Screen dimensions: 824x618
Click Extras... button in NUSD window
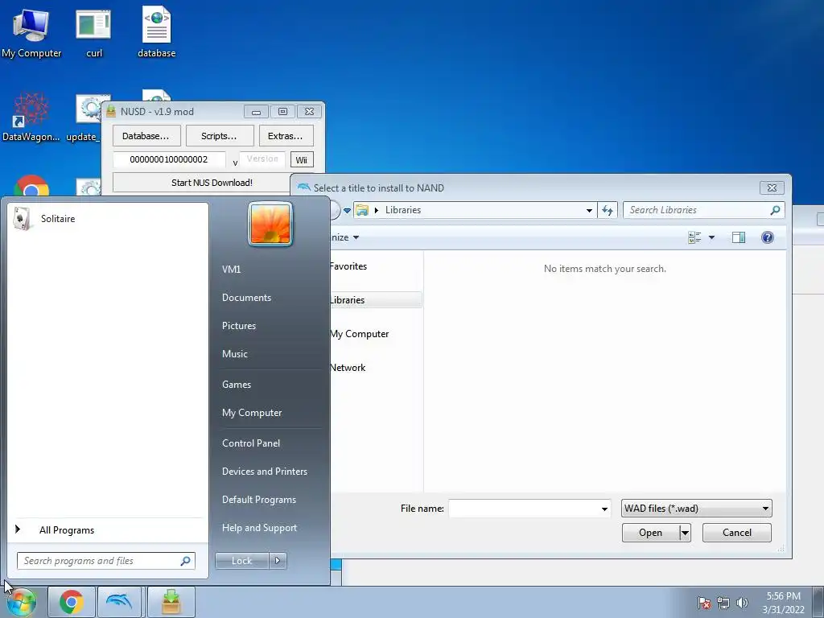click(286, 136)
